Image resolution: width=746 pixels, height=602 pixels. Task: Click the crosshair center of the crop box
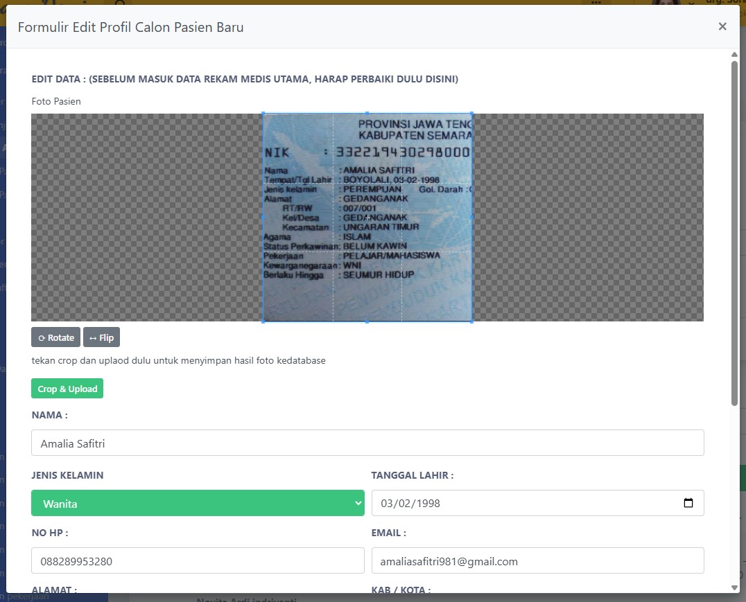click(367, 218)
